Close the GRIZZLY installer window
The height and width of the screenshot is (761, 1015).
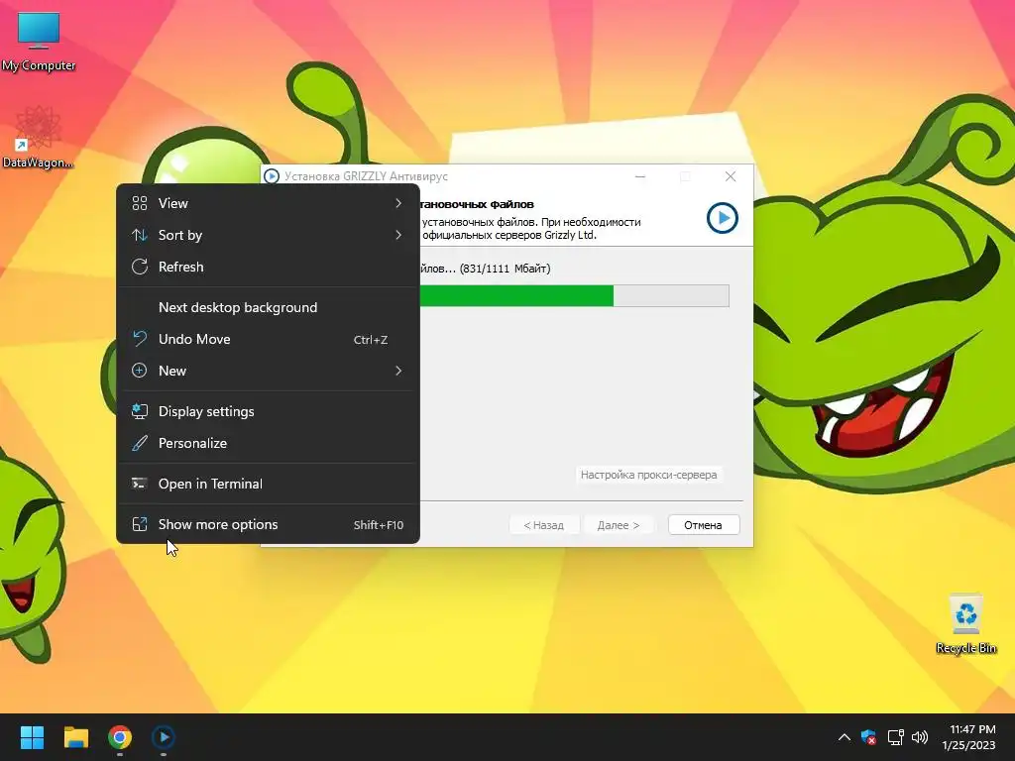(x=731, y=176)
